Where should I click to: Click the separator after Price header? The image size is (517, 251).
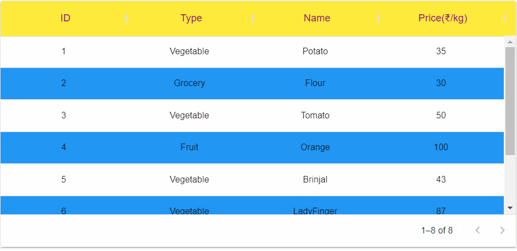click(x=504, y=19)
